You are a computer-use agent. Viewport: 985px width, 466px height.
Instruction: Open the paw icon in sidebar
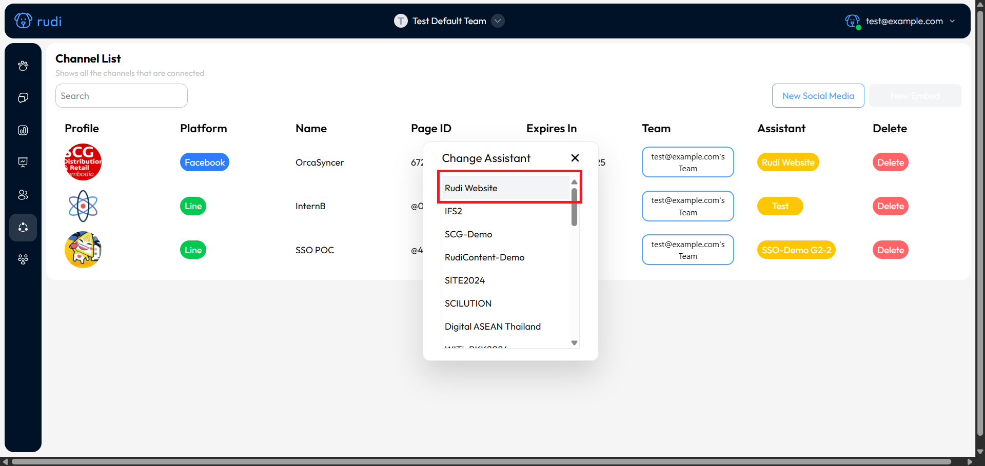tap(23, 66)
